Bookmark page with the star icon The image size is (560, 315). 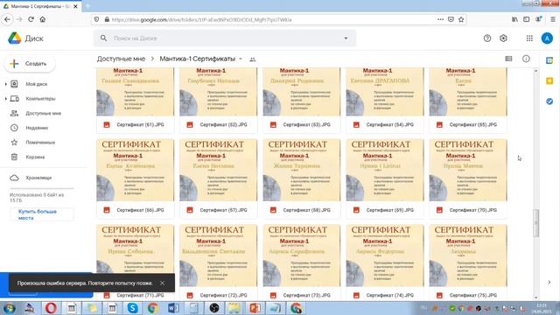(461, 19)
